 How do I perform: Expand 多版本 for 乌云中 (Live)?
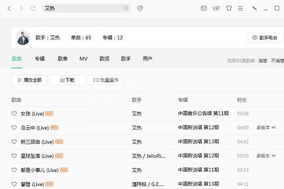[x=266, y=128]
